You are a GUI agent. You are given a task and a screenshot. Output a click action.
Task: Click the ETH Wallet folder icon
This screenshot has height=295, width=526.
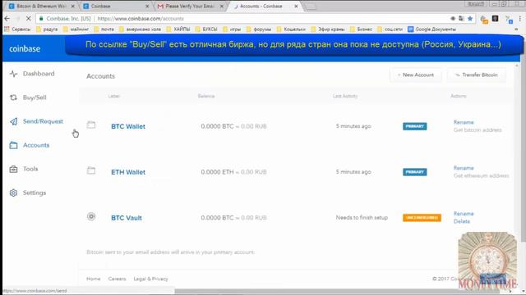click(91, 170)
